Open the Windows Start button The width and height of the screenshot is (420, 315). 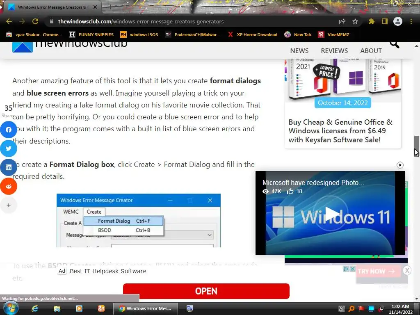(x=11, y=308)
